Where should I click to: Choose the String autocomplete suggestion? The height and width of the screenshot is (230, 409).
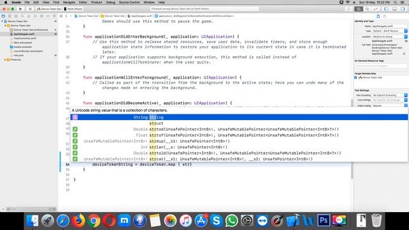tap(239, 118)
